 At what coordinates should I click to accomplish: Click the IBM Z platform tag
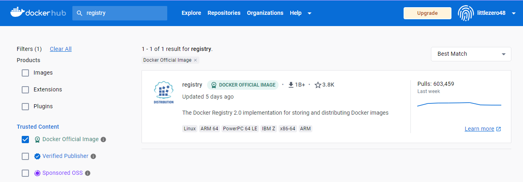269,129
